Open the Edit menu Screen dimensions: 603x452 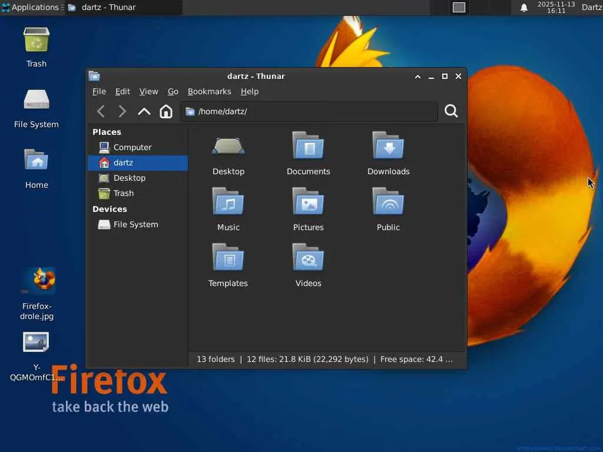[x=122, y=91]
